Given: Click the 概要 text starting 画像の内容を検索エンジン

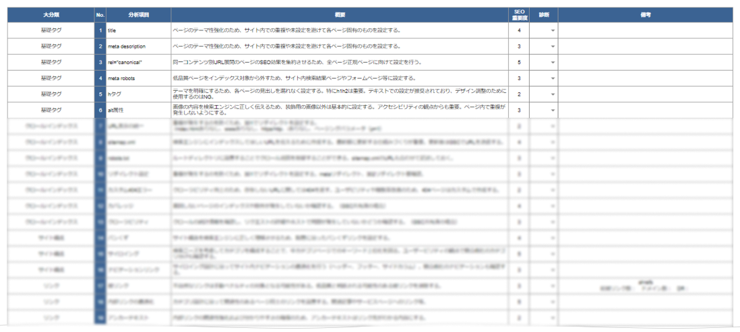Looking at the screenshot, I should click(339, 110).
